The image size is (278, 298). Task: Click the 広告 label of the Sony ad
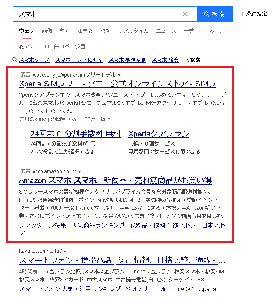click(x=25, y=74)
